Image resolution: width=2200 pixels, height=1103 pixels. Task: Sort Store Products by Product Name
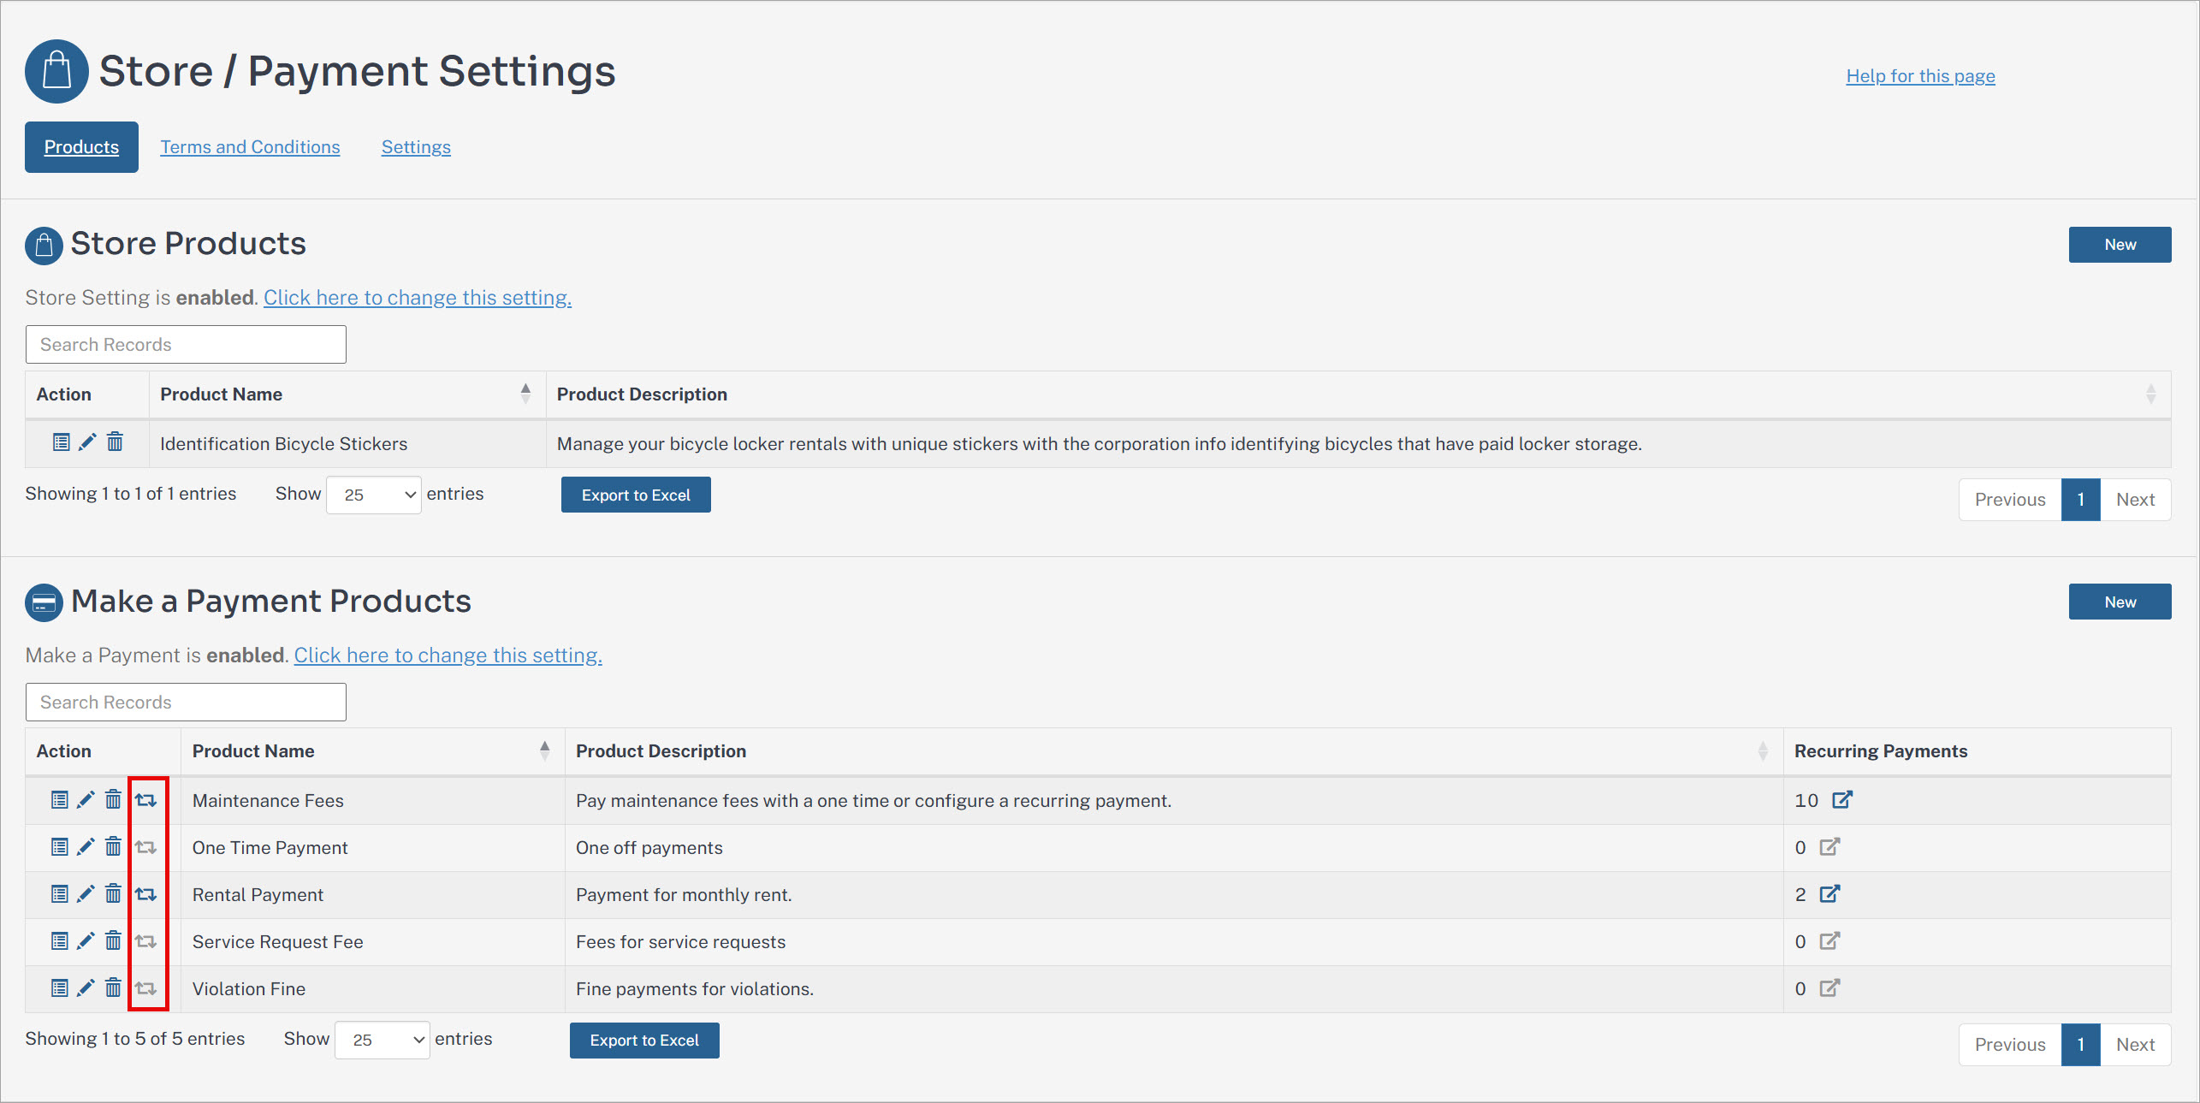347,394
